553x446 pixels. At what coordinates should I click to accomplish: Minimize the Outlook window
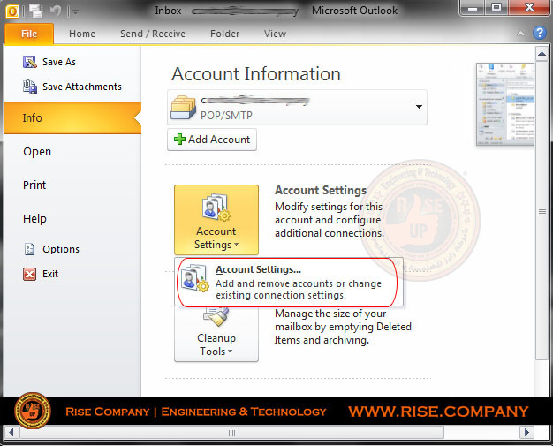point(473,8)
